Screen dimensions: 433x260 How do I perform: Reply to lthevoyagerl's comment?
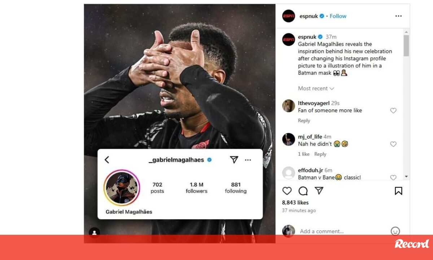click(304, 120)
